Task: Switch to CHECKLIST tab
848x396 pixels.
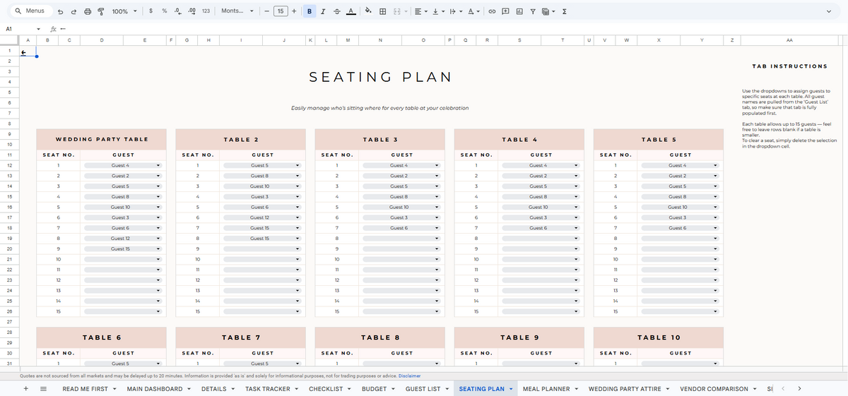Action: tap(326, 389)
